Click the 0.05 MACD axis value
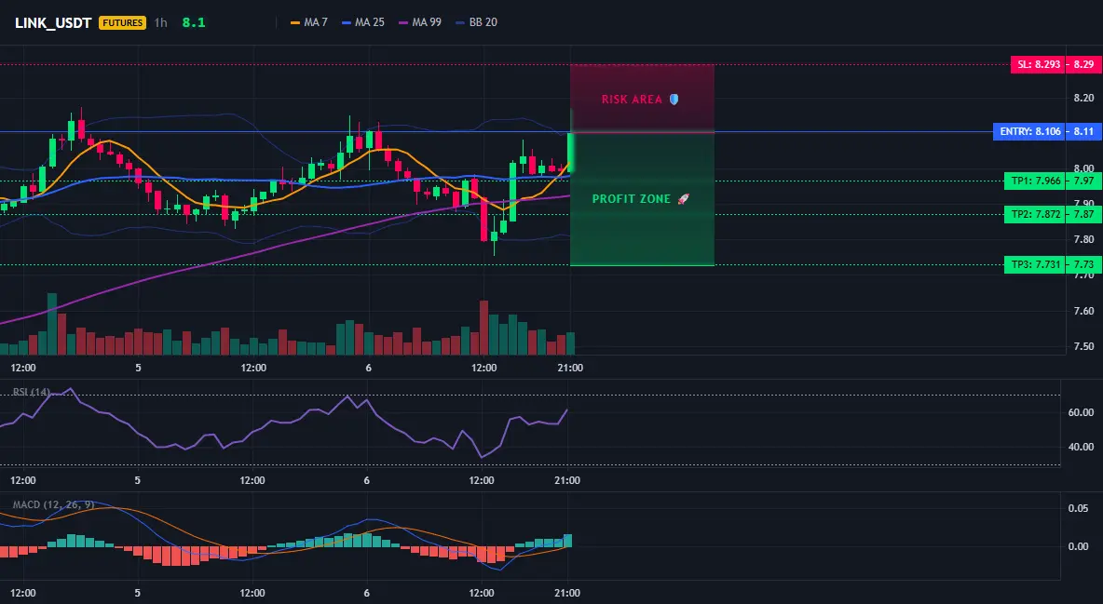This screenshot has height=604, width=1103. 1078,508
